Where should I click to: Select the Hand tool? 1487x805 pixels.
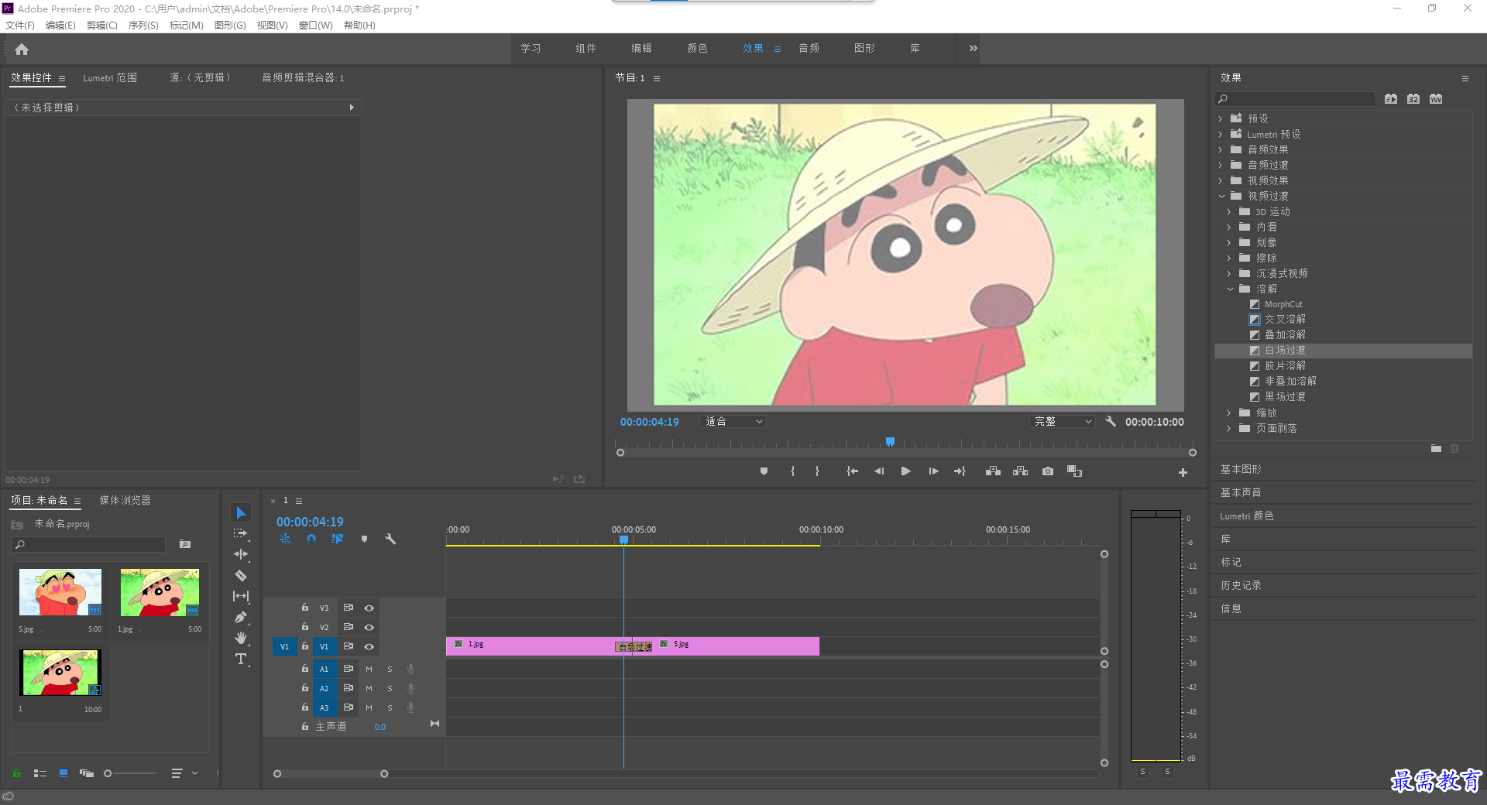241,638
